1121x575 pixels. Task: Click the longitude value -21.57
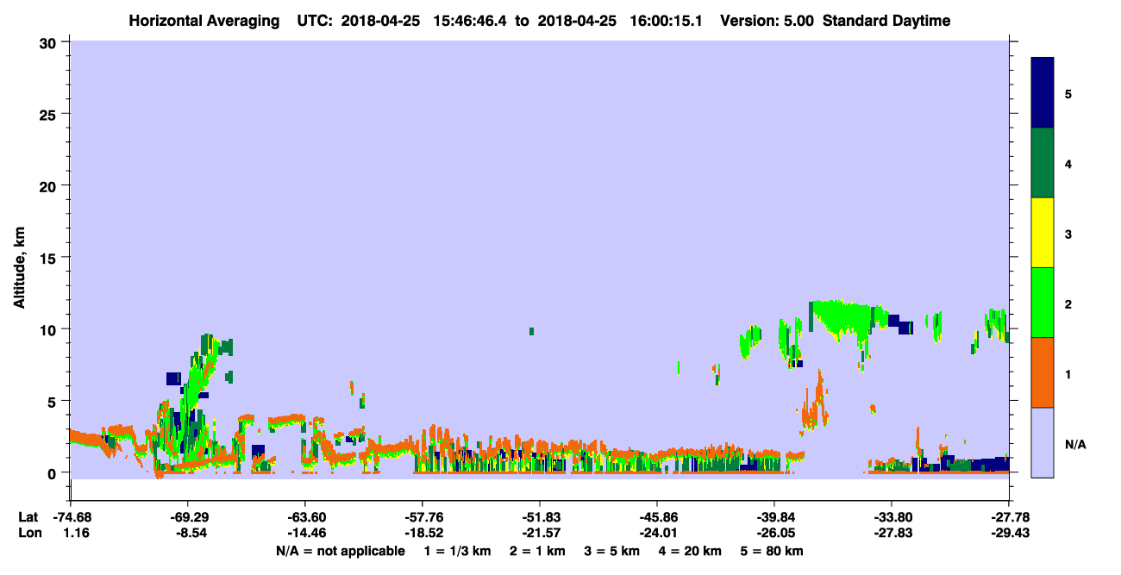[540, 533]
